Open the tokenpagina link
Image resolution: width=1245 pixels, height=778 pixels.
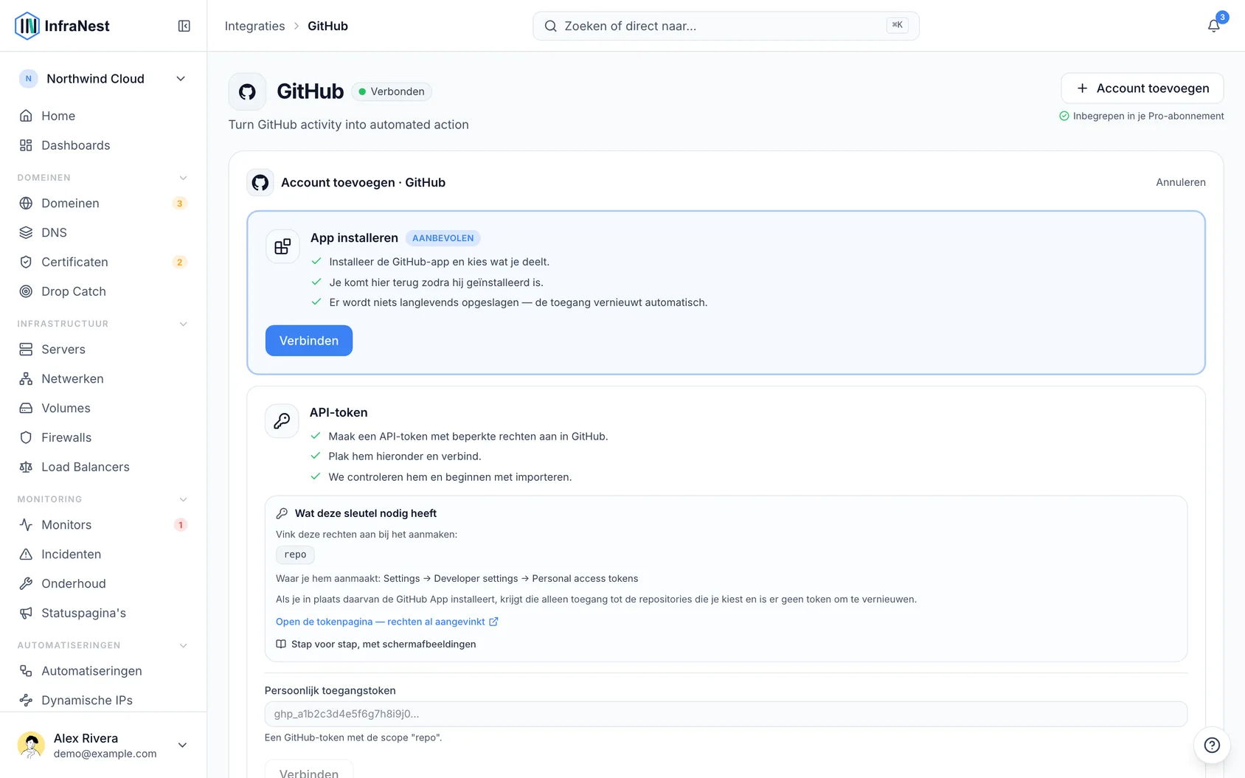[387, 622]
